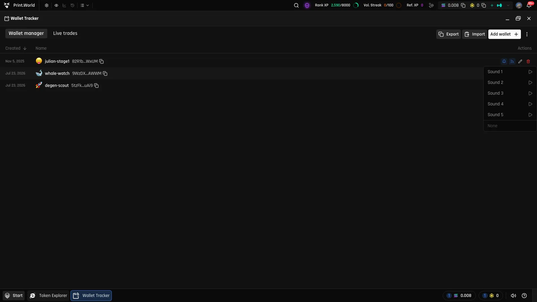Open Token Explorer from the bottom taskbar
537x302 pixels.
pos(49,296)
